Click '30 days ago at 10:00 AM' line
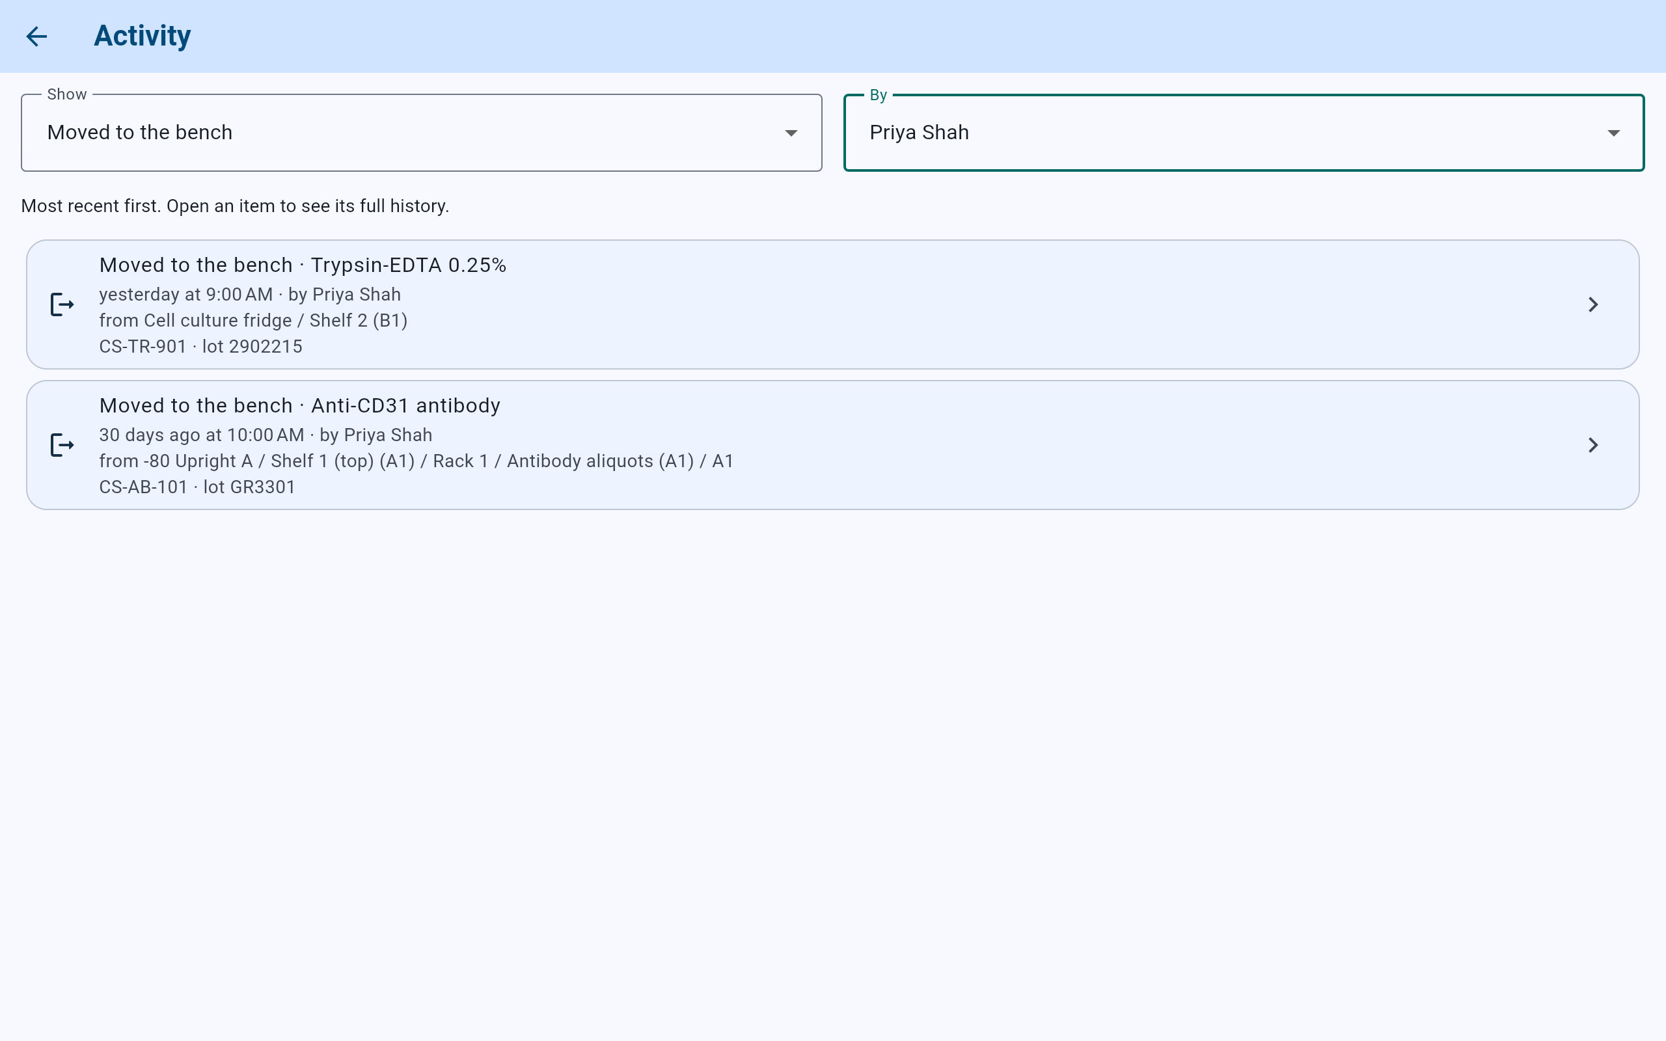 click(266, 435)
